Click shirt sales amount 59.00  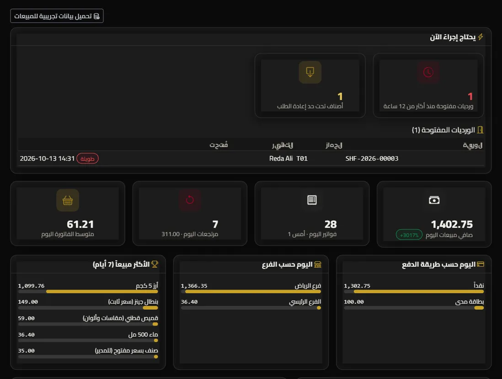[26, 319]
